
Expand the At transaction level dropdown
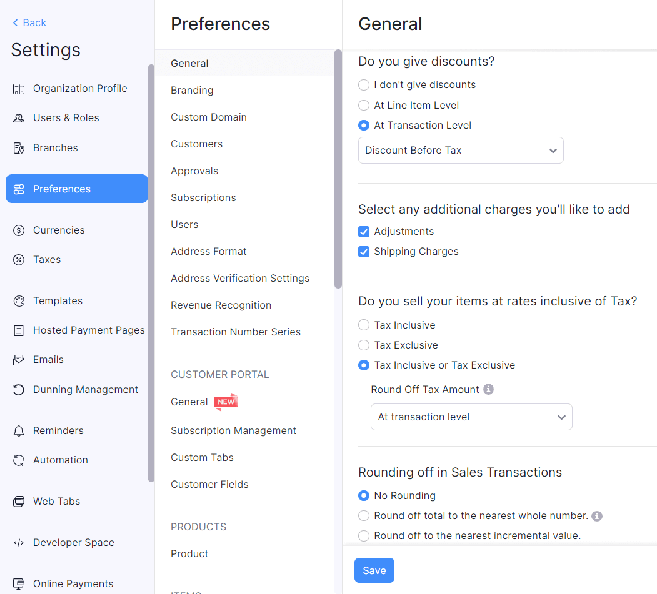471,417
